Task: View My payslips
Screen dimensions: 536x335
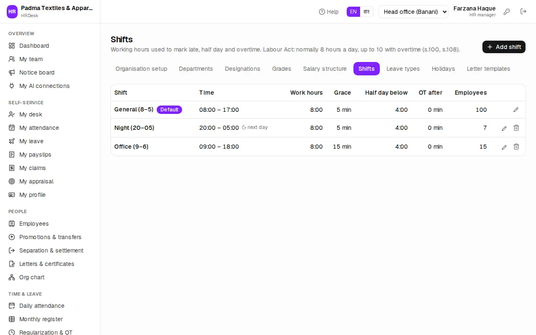Action: (x=50, y=155)
